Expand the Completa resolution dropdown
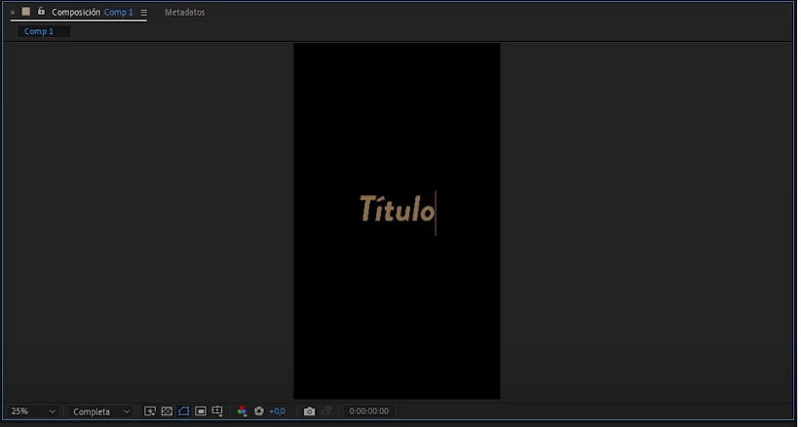 (x=101, y=411)
